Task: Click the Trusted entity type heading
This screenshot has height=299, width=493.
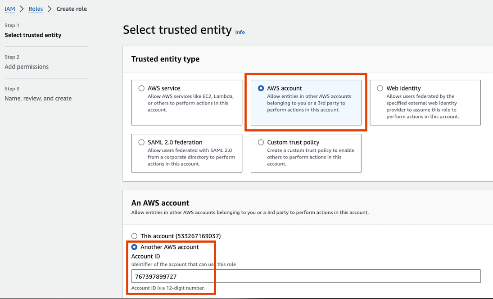Action: tap(165, 59)
